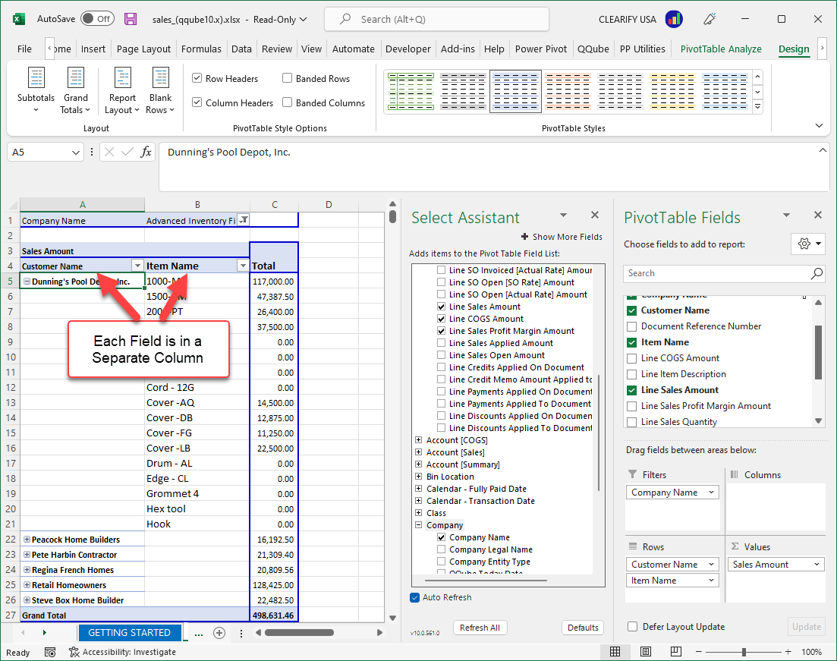The image size is (837, 661).
Task: Close the Select Assistant pane
Action: tap(595, 216)
